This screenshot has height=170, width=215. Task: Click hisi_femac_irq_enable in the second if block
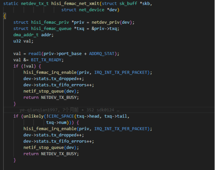pos(50,129)
